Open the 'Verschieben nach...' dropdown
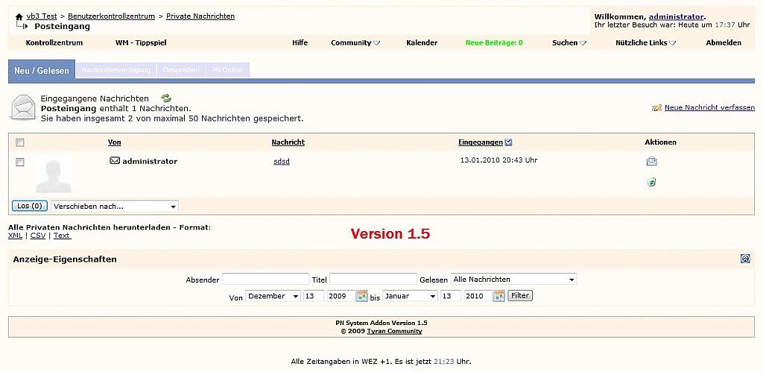Viewport: 763px width, 372px height. [115, 206]
